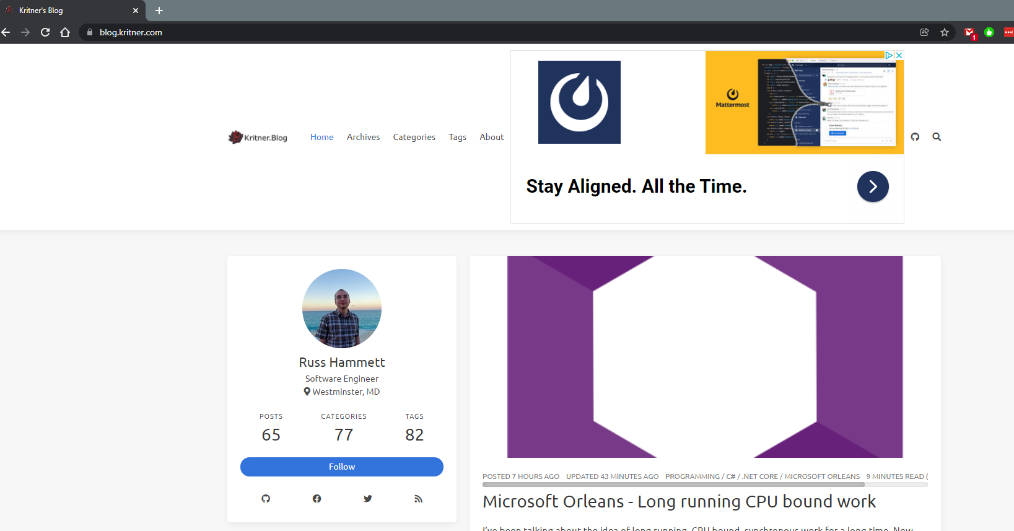Click the GitHub icon in the header
The height and width of the screenshot is (531, 1014).
915,137
